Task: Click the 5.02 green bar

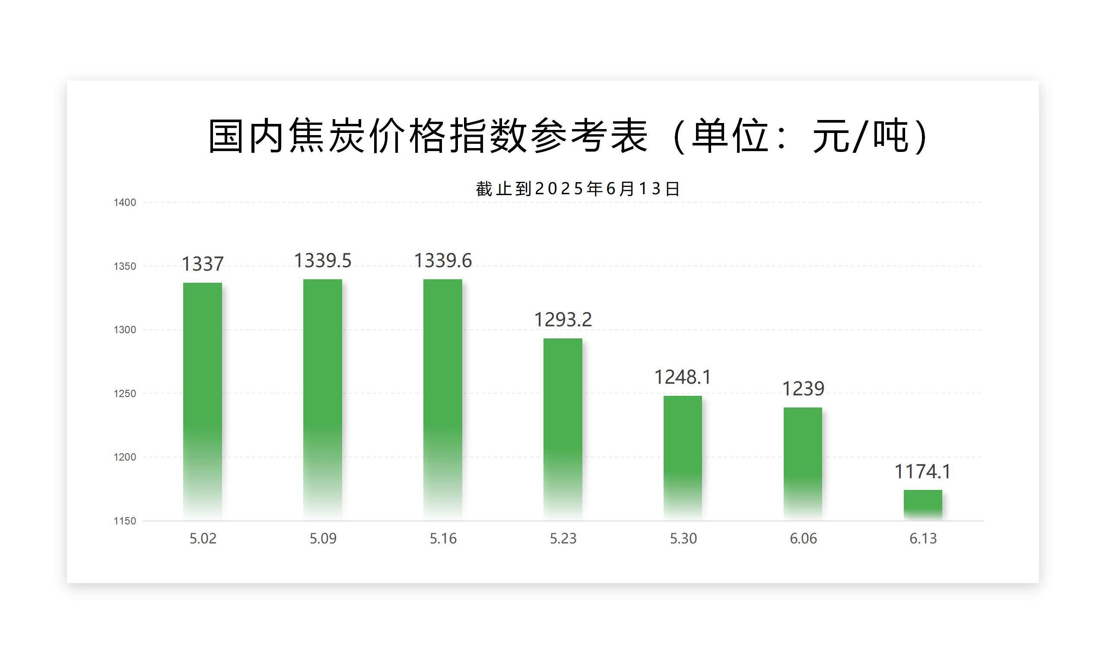Action: [x=203, y=401]
